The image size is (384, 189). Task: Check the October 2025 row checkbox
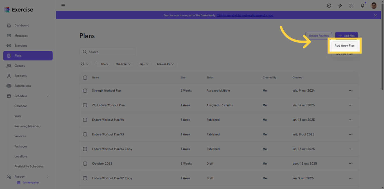(85, 164)
